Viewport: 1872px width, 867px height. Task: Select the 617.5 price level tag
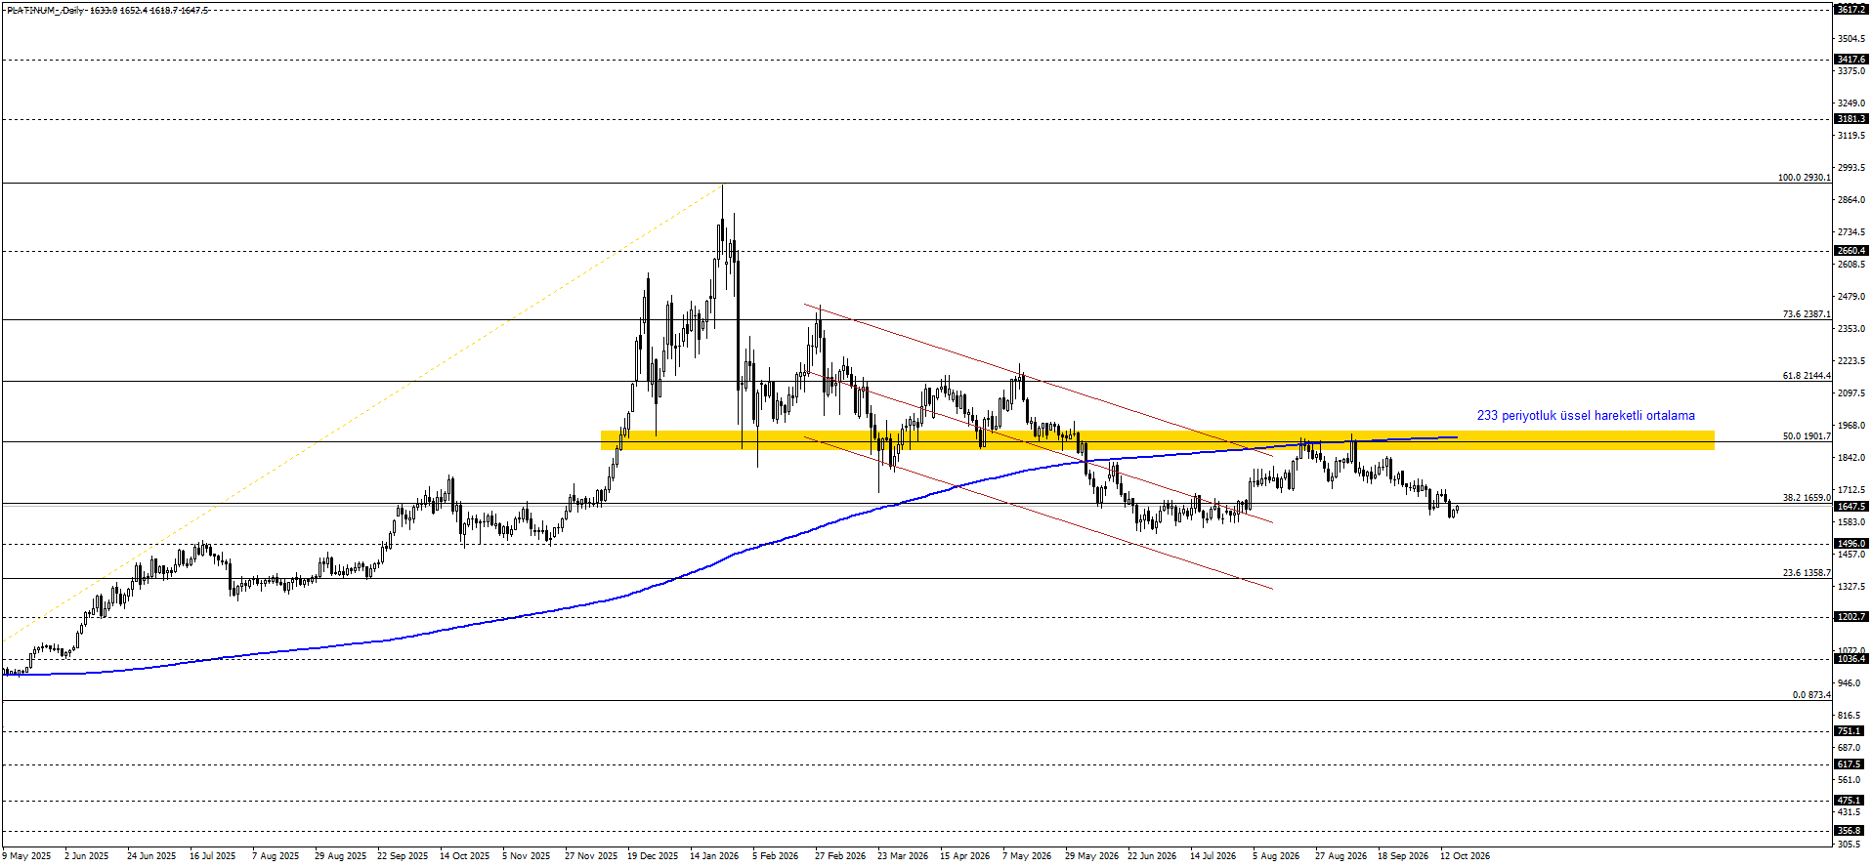tap(1851, 764)
